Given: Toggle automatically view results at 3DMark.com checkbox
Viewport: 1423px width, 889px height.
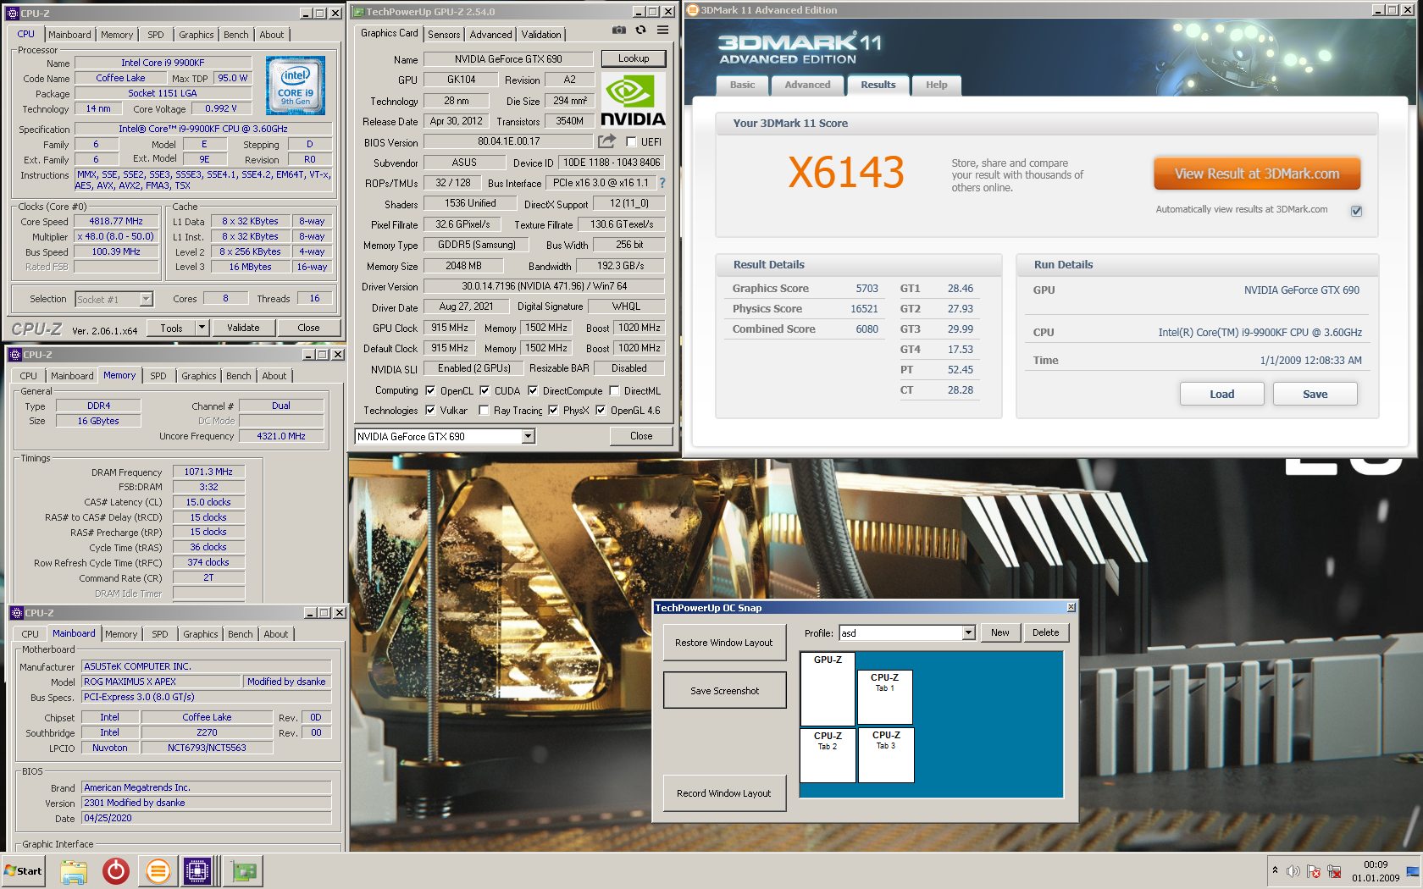Looking at the screenshot, I should 1356,211.
